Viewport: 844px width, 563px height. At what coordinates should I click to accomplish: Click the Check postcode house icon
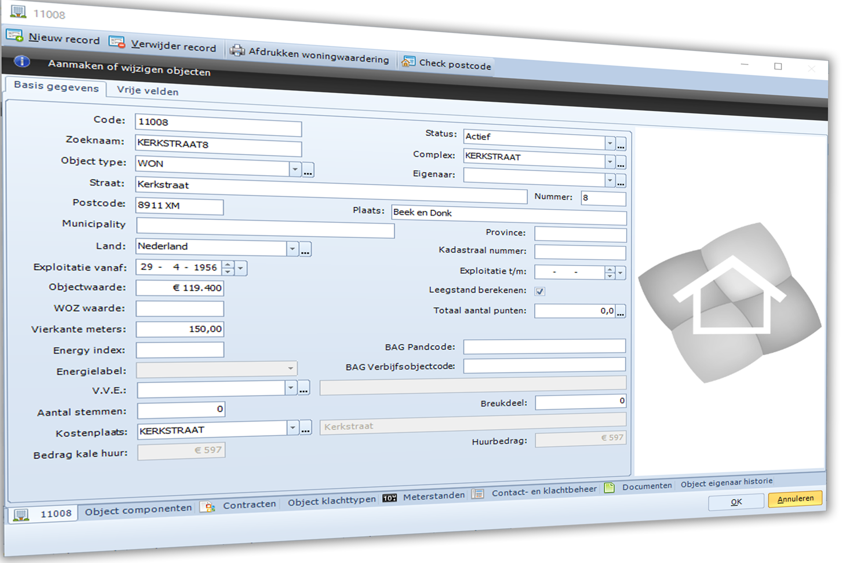pyautogui.click(x=408, y=62)
